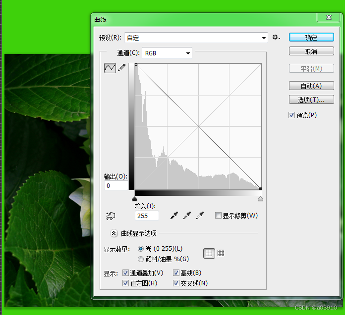
Task: Select the bottom-right curve control point
Action: [x=261, y=188]
